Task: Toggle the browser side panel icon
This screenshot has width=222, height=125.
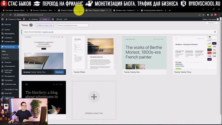Action: point(212,15)
